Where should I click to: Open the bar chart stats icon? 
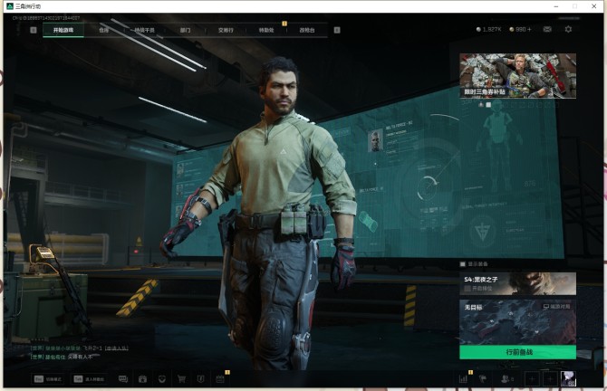coord(463,379)
